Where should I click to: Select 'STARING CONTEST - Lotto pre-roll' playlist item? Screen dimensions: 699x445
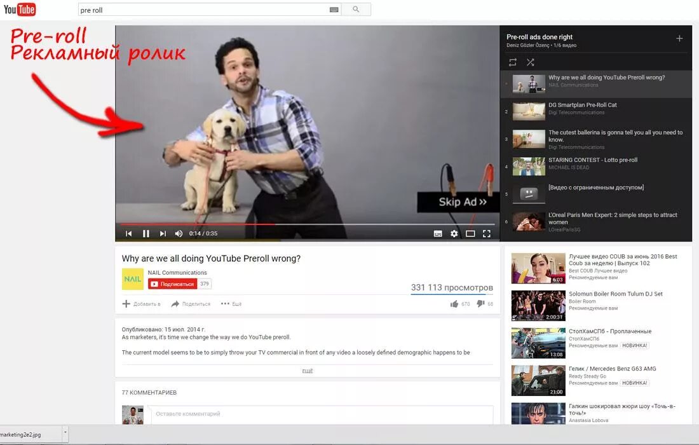click(x=596, y=167)
